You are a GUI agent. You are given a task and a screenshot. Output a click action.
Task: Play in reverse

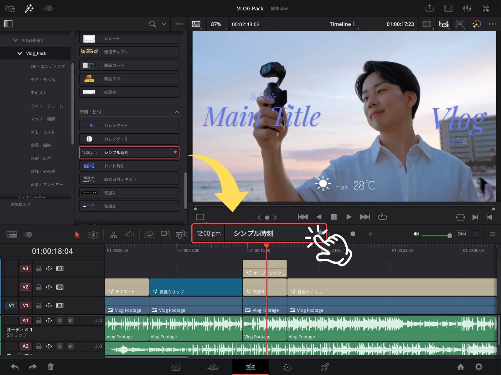(319, 217)
